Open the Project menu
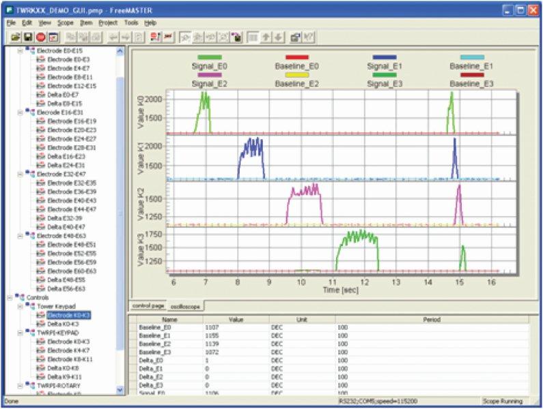 pos(107,22)
